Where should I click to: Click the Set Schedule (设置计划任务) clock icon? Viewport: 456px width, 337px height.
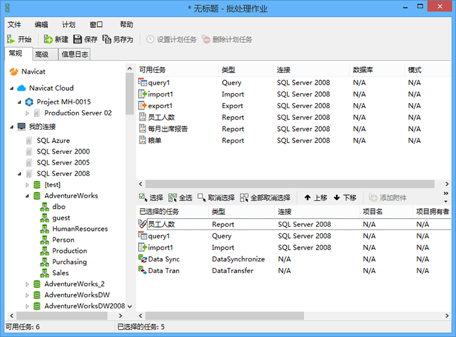(x=150, y=39)
